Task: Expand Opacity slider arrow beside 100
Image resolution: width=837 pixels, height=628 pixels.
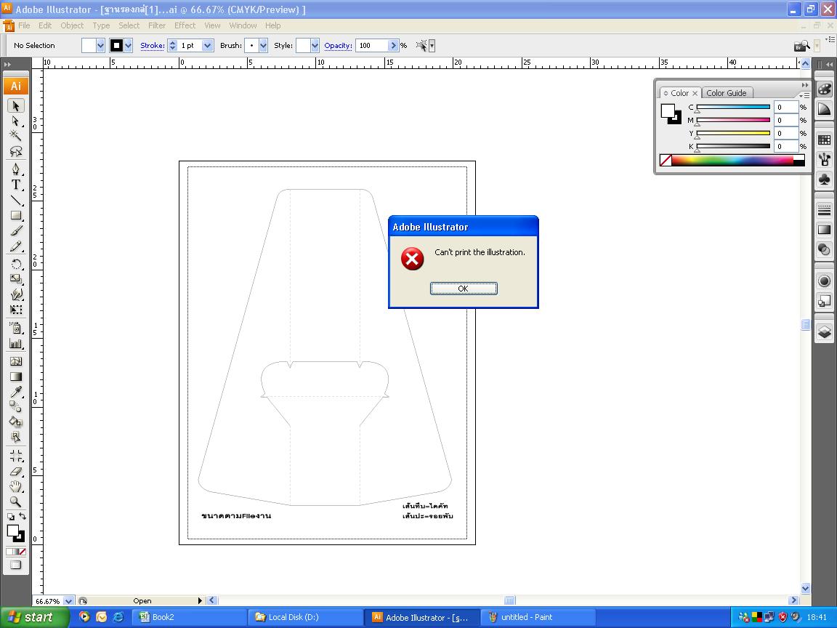Action: (x=393, y=45)
